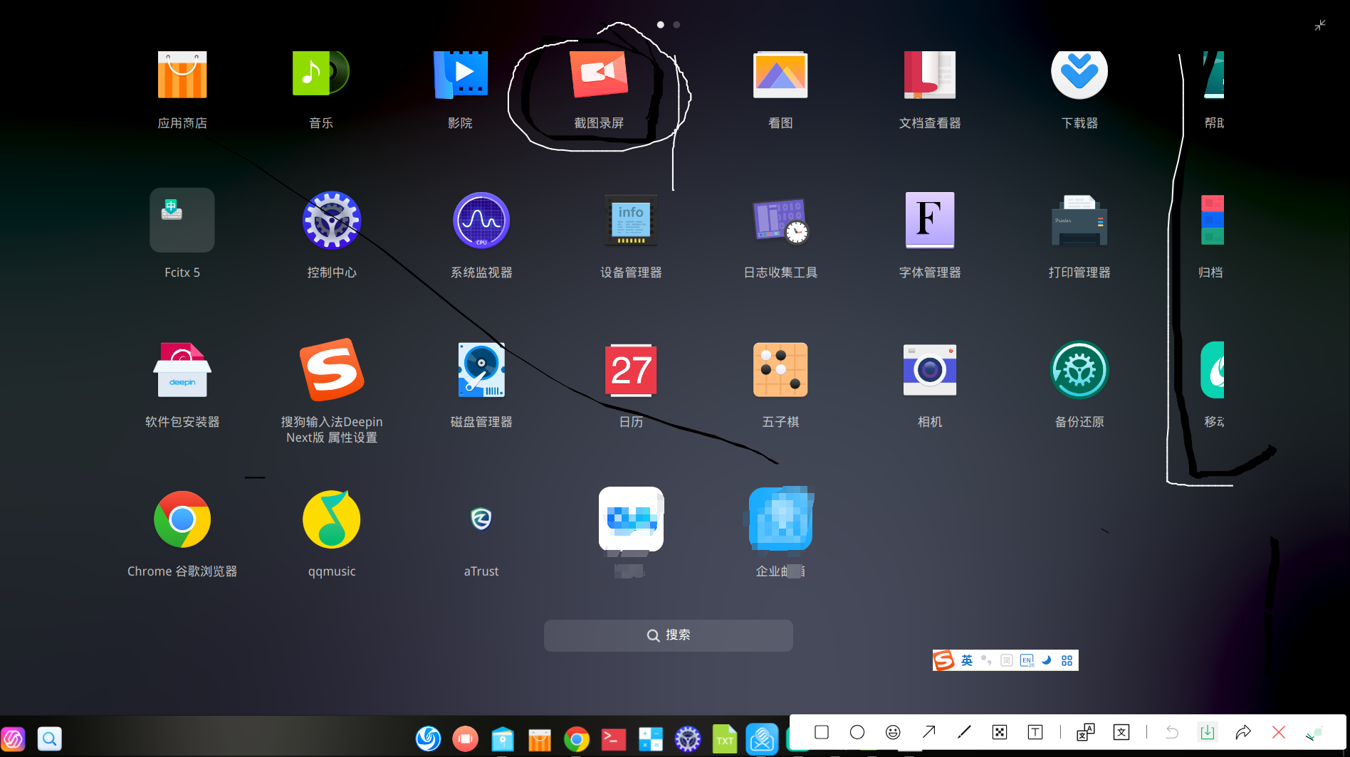Launch 系统监视器 system monitor
1350x757 pixels.
click(481, 220)
